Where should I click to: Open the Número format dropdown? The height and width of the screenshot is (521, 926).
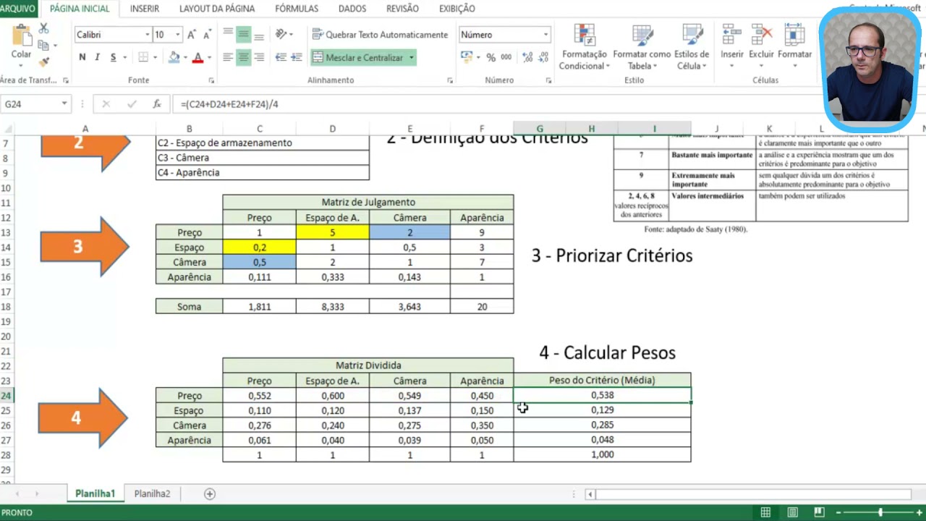pyautogui.click(x=546, y=35)
